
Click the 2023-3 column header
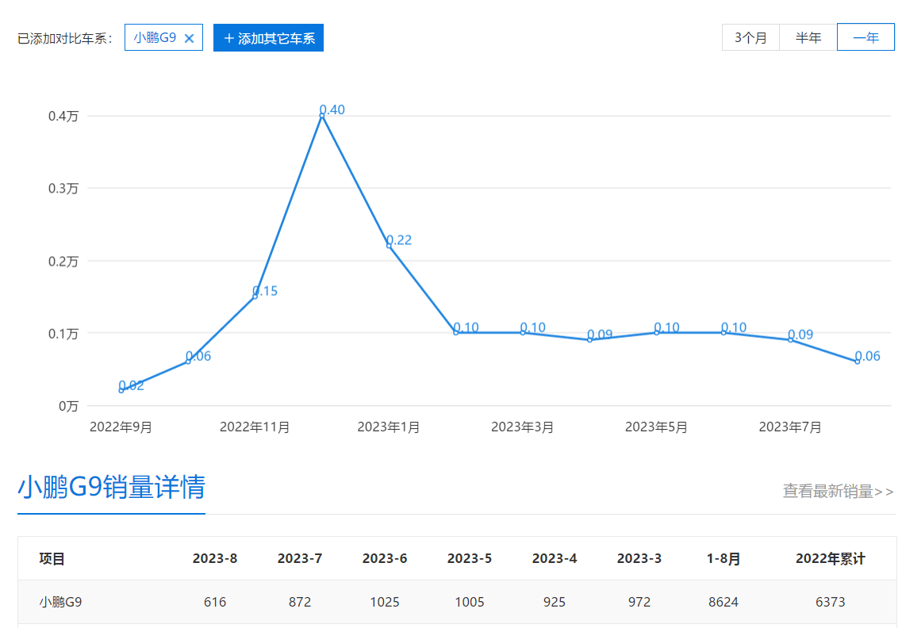(x=639, y=558)
